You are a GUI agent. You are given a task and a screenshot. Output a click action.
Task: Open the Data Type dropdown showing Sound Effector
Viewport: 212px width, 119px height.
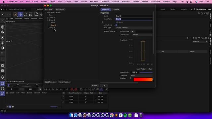(x=134, y=28)
